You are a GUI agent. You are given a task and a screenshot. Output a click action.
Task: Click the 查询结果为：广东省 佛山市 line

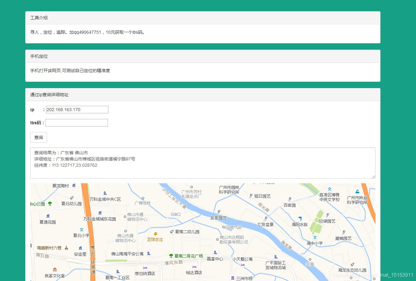[x=61, y=153]
